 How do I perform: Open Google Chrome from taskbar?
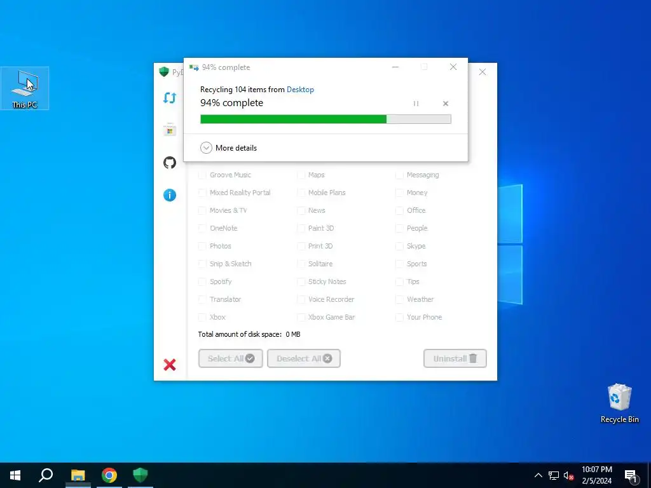(x=109, y=475)
